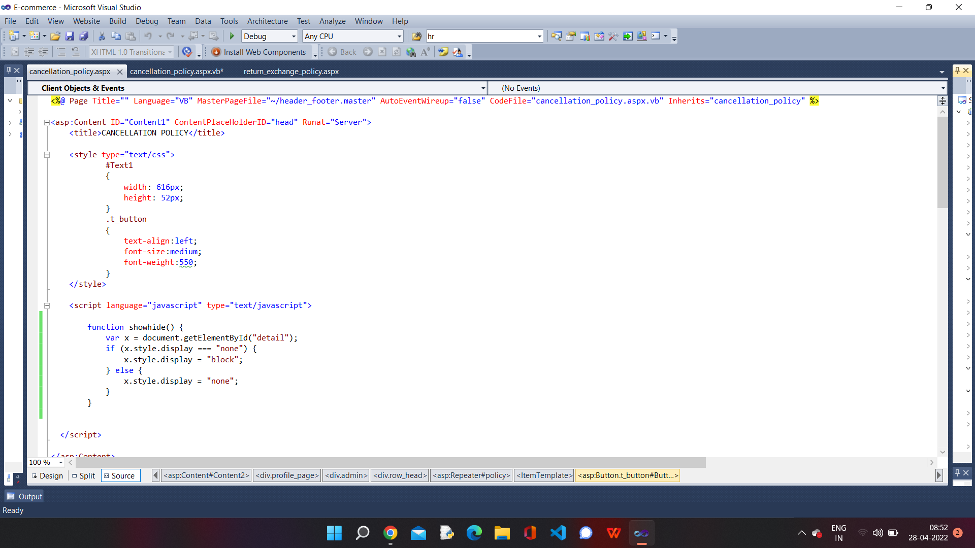Click the Save All toolbar icon
Viewport: 975px width, 548px height.
coord(84,36)
